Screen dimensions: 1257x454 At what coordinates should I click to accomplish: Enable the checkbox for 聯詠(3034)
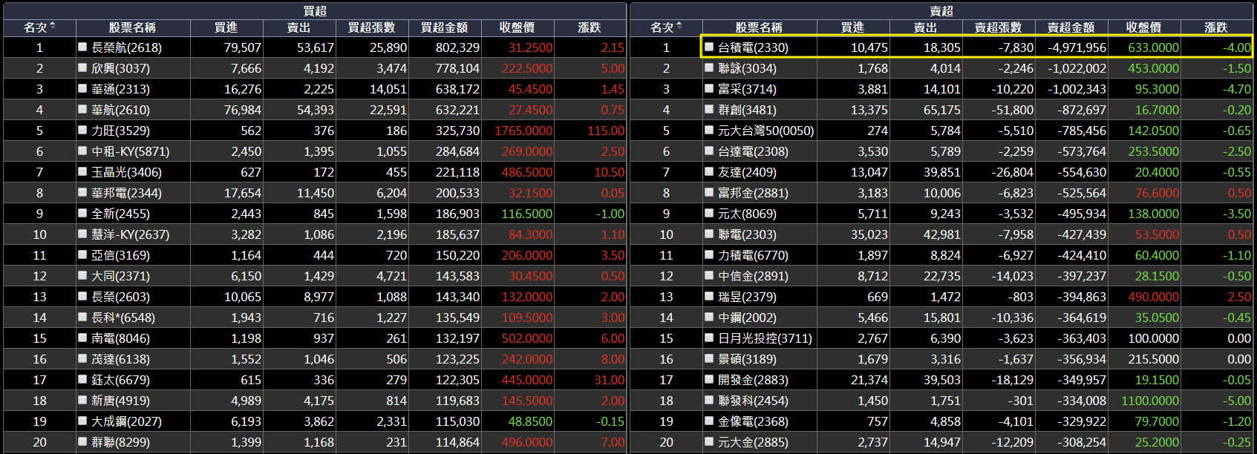709,68
